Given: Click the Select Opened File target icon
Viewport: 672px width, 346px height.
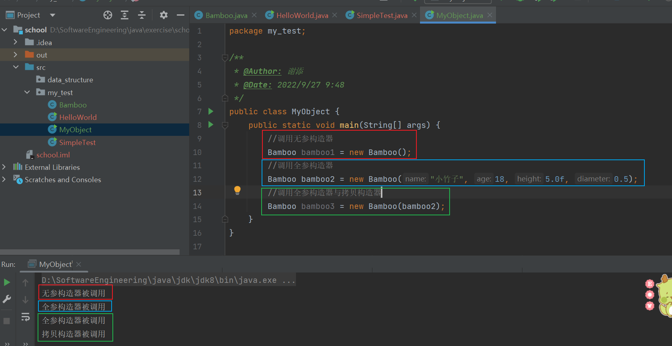Looking at the screenshot, I should tap(108, 15).
